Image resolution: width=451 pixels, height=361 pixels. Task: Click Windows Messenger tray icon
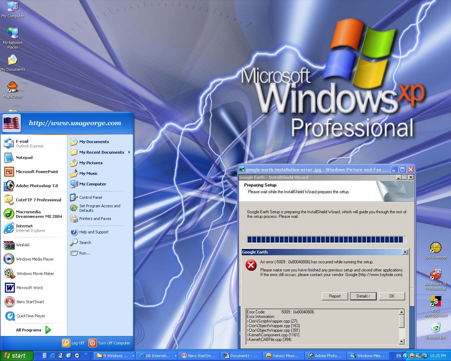418,356
